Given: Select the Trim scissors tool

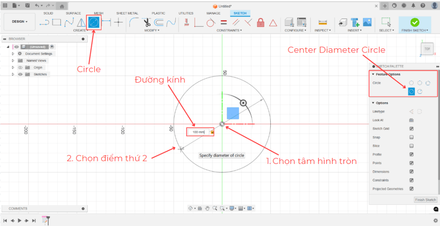Looking at the screenshot, I should pos(147,22).
